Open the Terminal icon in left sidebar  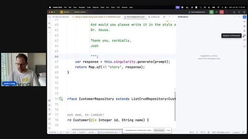tap(50, 119)
